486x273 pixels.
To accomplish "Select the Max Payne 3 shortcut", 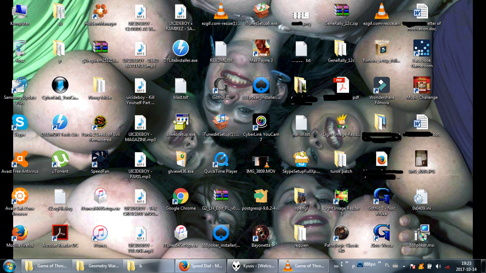I will (x=261, y=52).
